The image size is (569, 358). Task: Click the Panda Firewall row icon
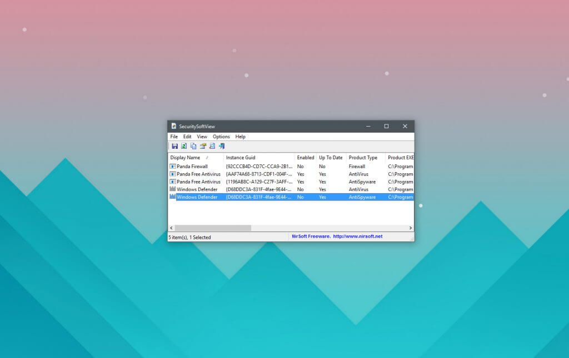pos(173,167)
